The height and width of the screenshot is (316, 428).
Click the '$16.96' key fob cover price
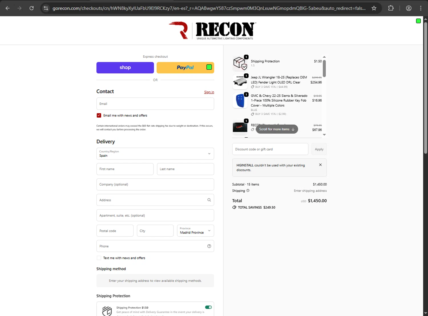(x=317, y=100)
